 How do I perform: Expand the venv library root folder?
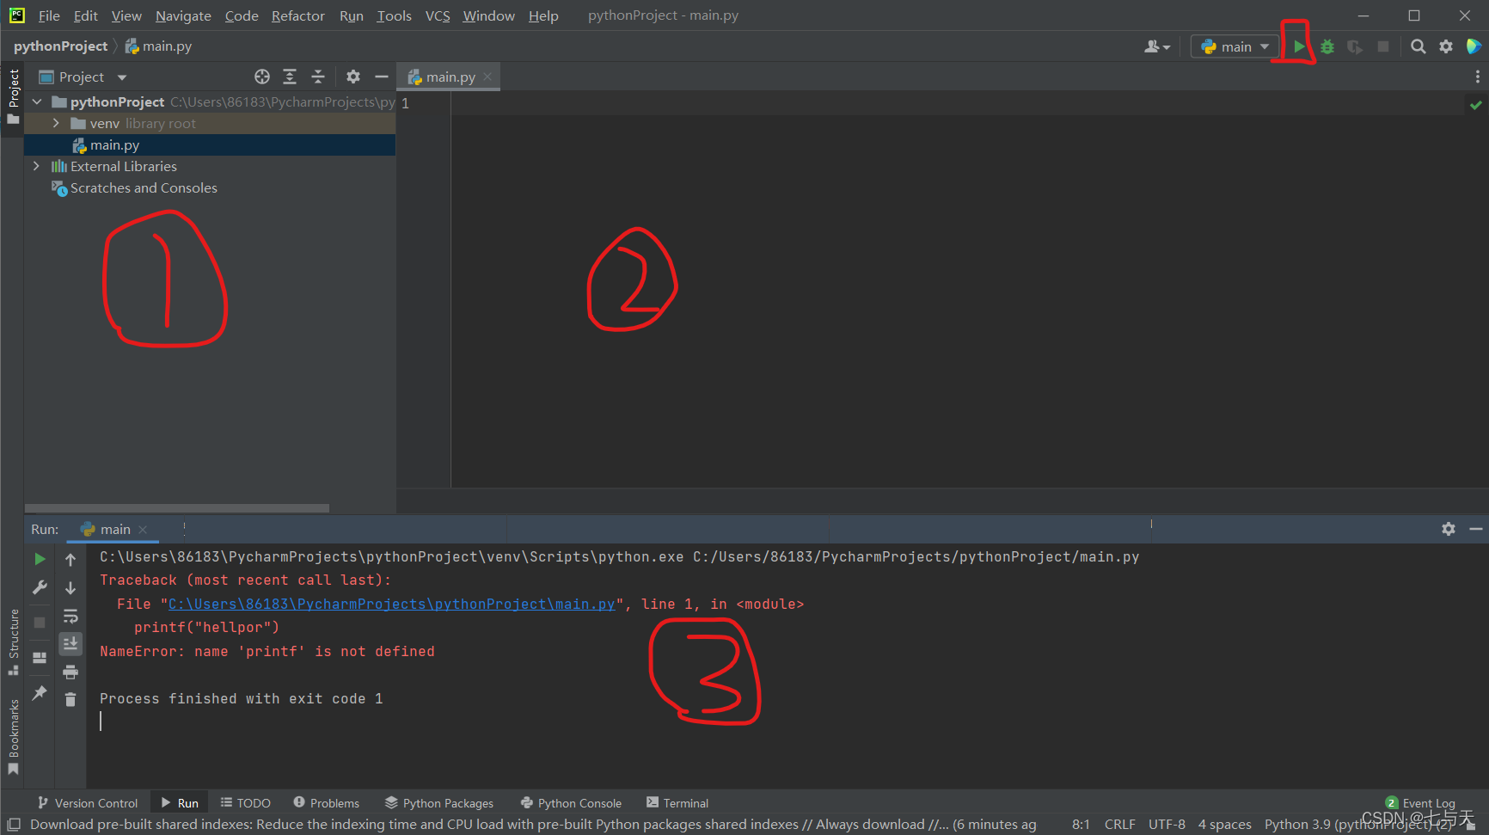coord(56,123)
